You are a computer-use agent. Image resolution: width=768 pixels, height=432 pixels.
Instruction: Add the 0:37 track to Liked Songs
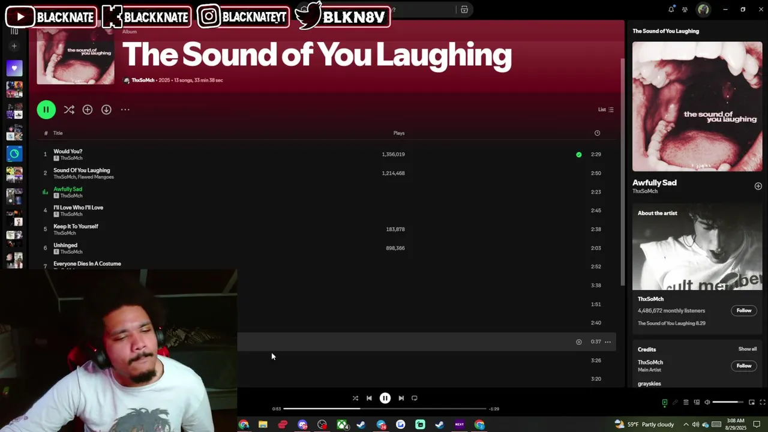pos(578,342)
